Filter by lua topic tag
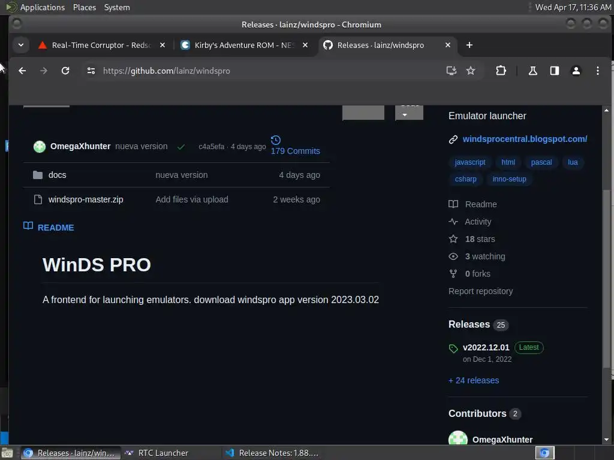 coord(573,162)
